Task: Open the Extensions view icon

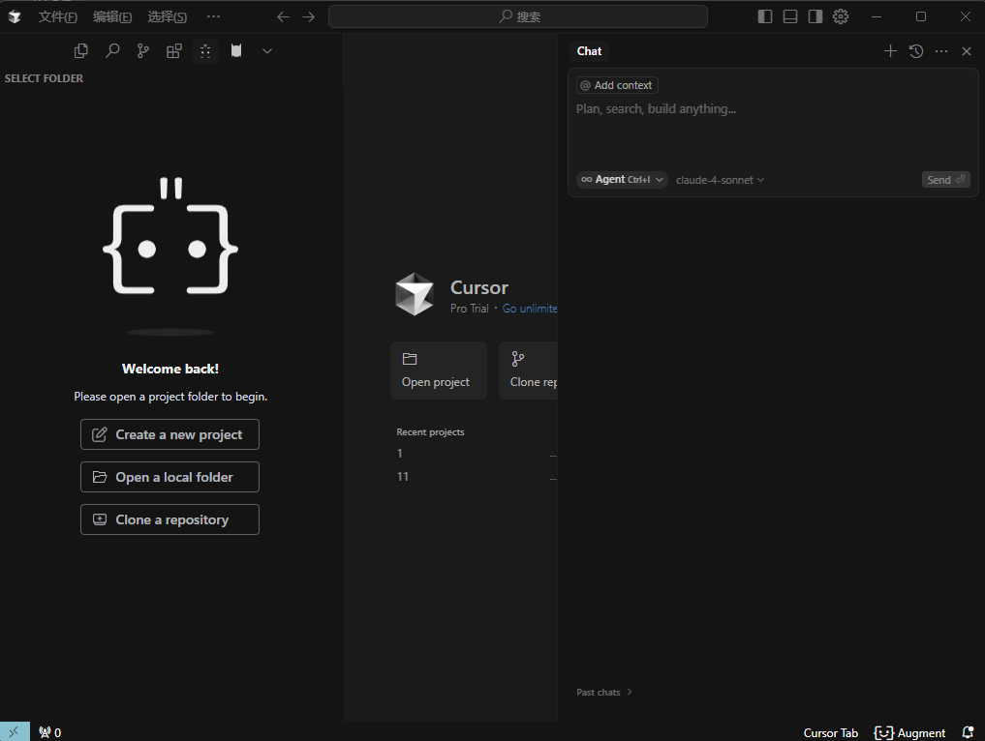Action: (x=174, y=51)
